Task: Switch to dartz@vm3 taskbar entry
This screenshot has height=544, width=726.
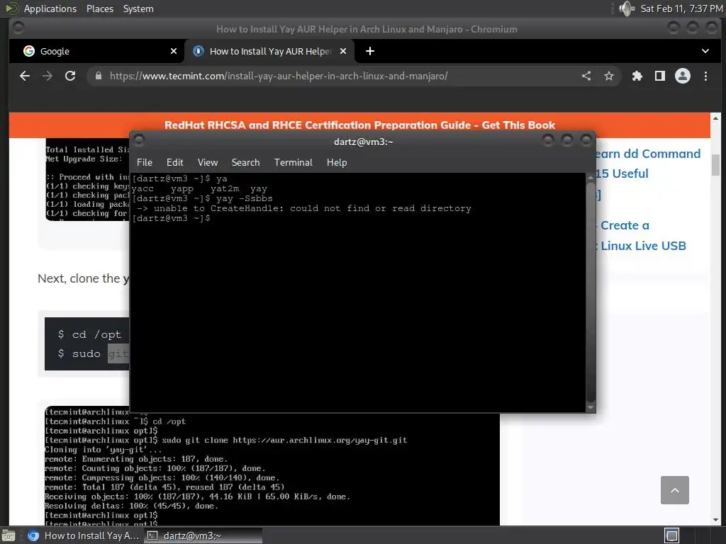Action: (203, 535)
